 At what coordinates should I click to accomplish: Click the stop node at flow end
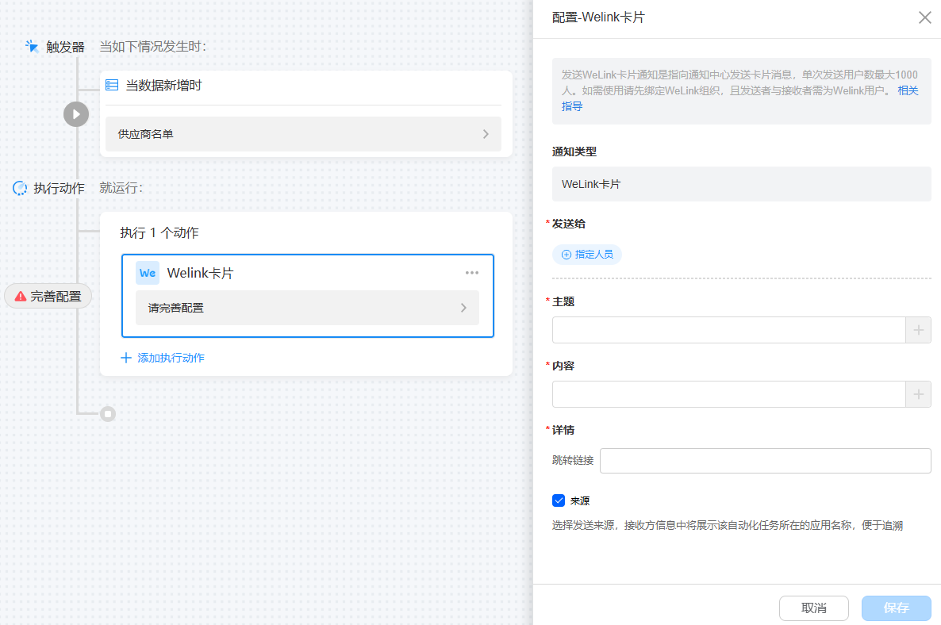pos(108,414)
